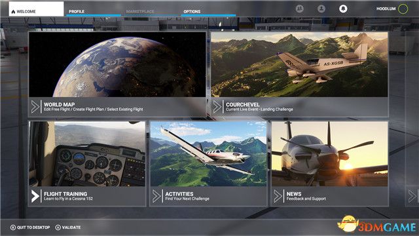Click the Validate button
This screenshot has height=236, width=419.
pos(68,227)
